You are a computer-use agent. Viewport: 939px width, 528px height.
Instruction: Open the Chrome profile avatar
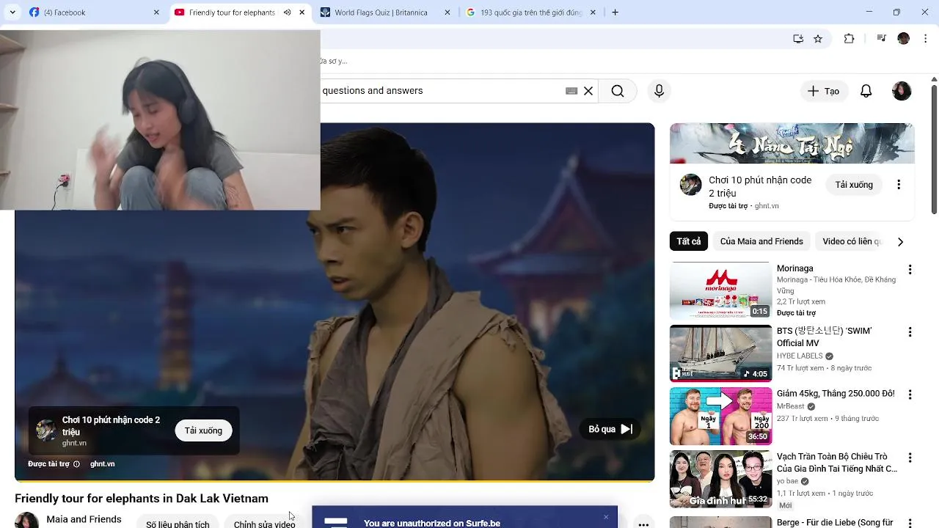pos(904,39)
